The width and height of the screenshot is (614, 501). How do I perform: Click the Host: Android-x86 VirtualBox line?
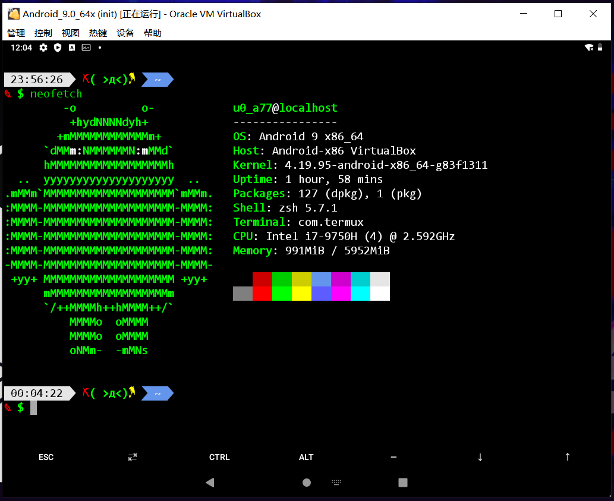(324, 151)
